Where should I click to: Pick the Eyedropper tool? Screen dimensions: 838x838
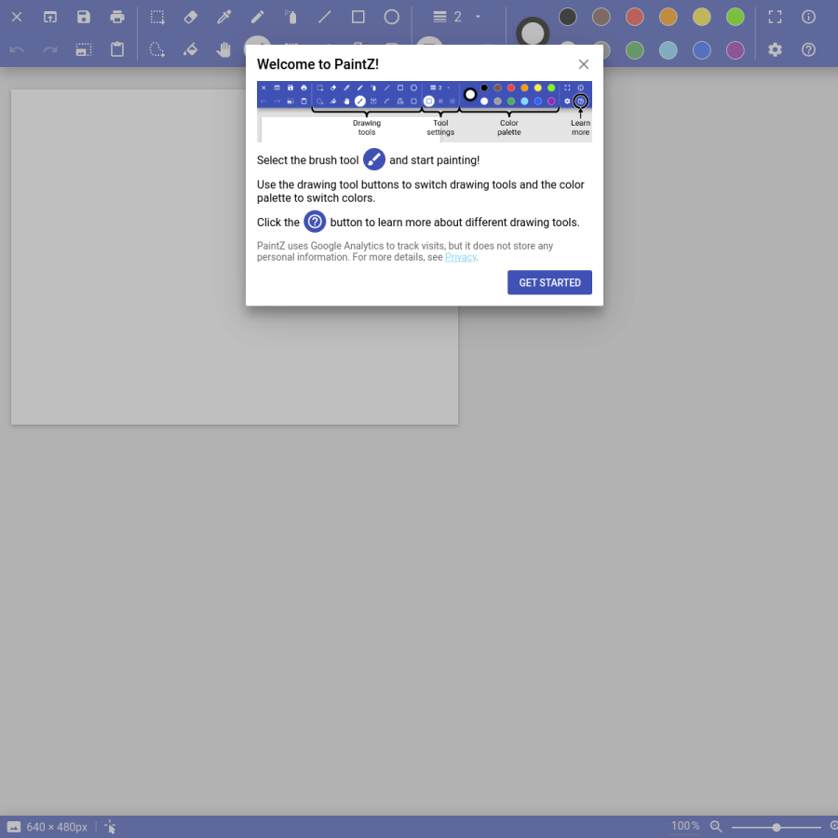[x=223, y=17]
